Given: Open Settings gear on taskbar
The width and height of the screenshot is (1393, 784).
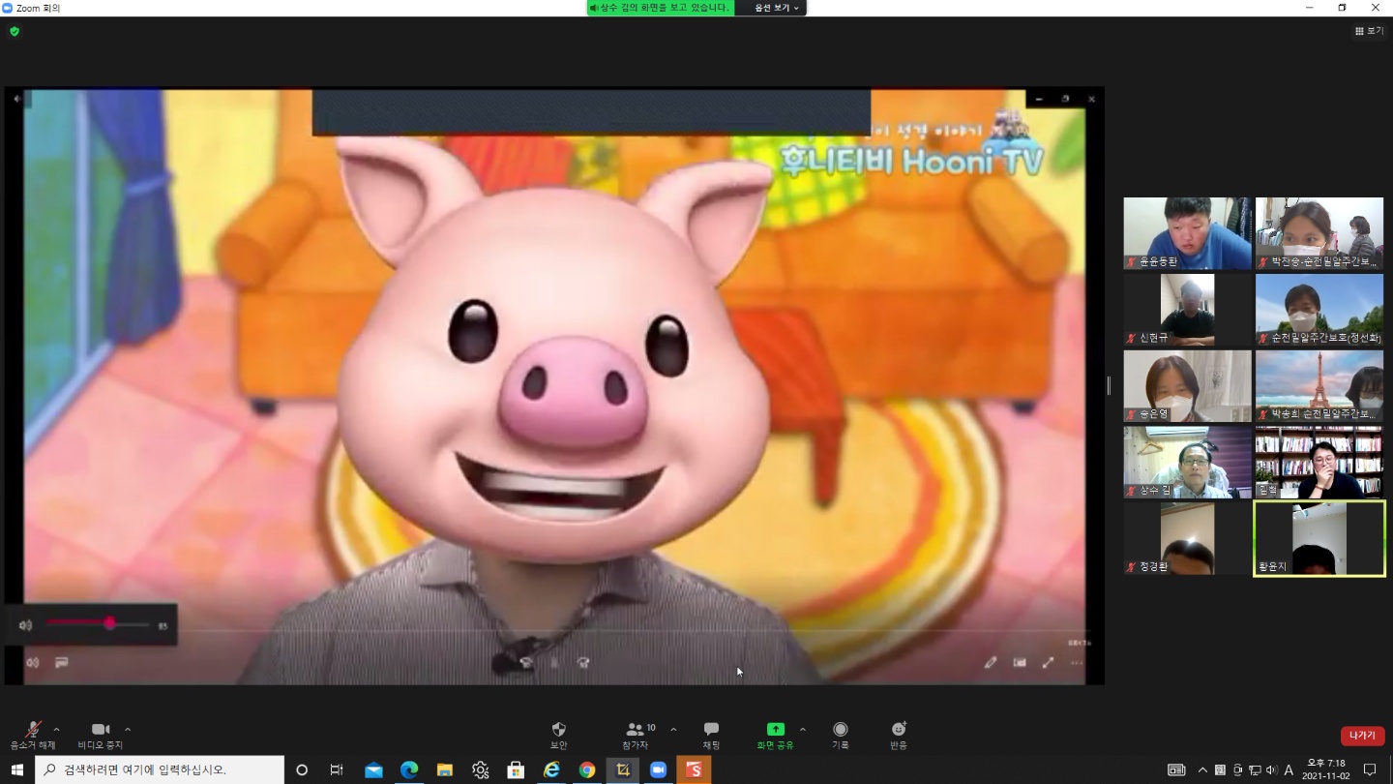Looking at the screenshot, I should pyautogui.click(x=480, y=769).
